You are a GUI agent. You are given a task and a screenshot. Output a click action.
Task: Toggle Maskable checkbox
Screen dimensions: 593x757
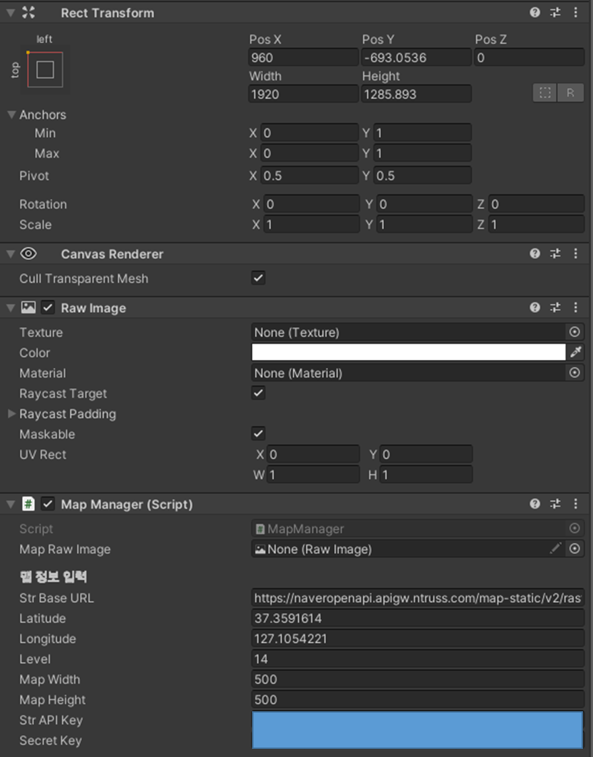(x=258, y=433)
